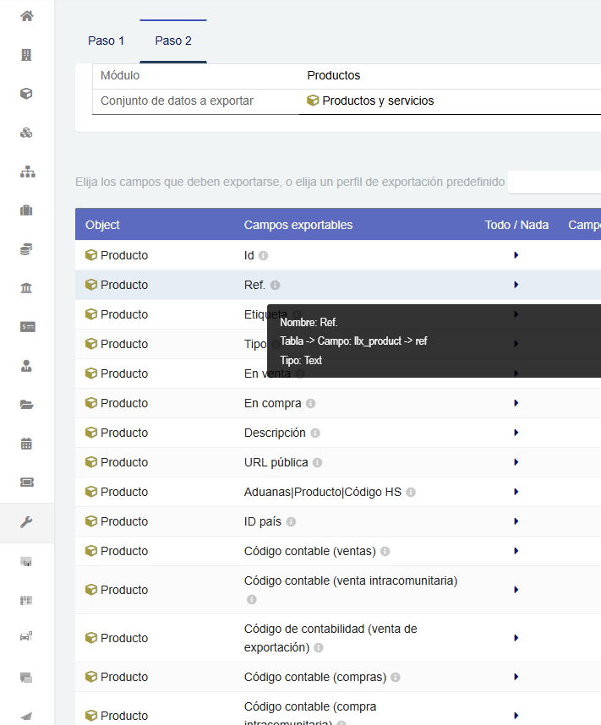Open the Bank institution icon
The width and height of the screenshot is (601, 725).
click(26, 288)
